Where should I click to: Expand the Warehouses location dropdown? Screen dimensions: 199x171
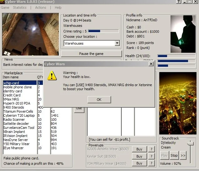[x=117, y=43]
